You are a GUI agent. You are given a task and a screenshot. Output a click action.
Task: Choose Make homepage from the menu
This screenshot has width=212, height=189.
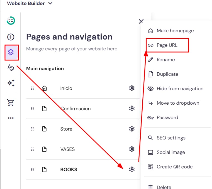(171, 31)
